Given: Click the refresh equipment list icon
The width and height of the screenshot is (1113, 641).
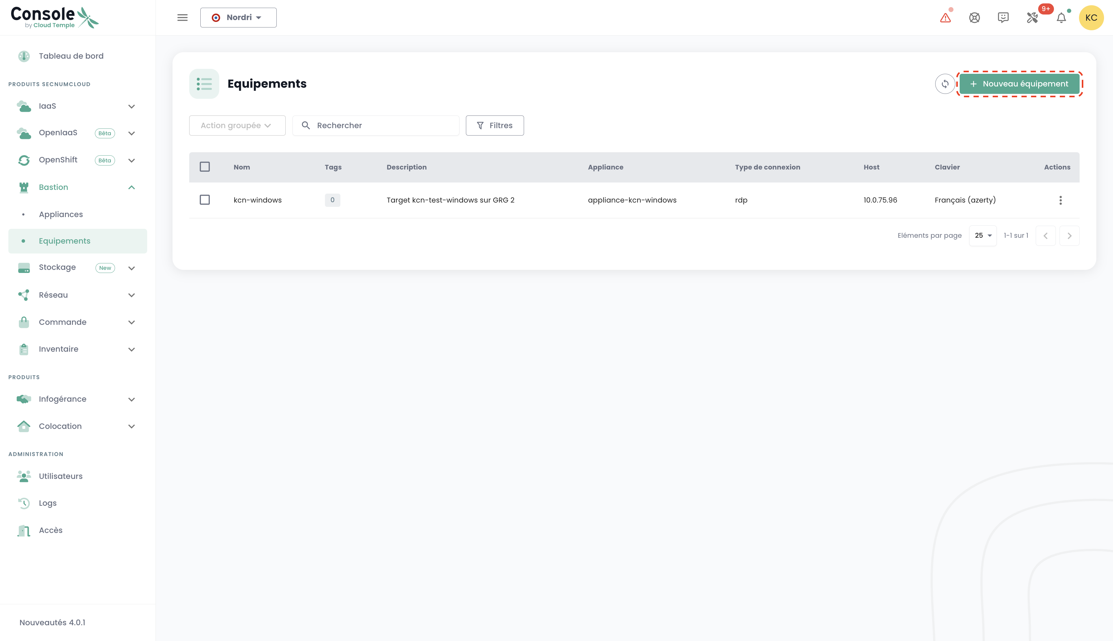Looking at the screenshot, I should click(x=945, y=84).
